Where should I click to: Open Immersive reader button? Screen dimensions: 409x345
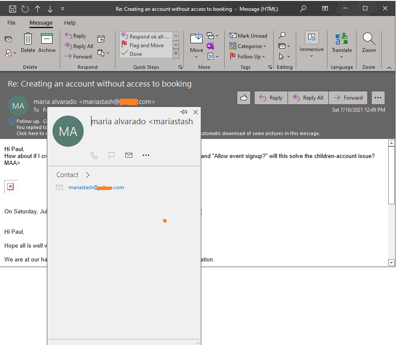(312, 45)
